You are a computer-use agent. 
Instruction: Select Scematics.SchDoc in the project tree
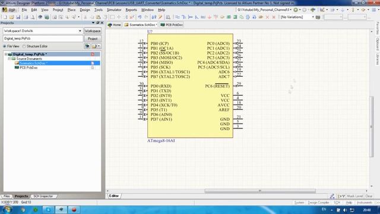(33, 63)
